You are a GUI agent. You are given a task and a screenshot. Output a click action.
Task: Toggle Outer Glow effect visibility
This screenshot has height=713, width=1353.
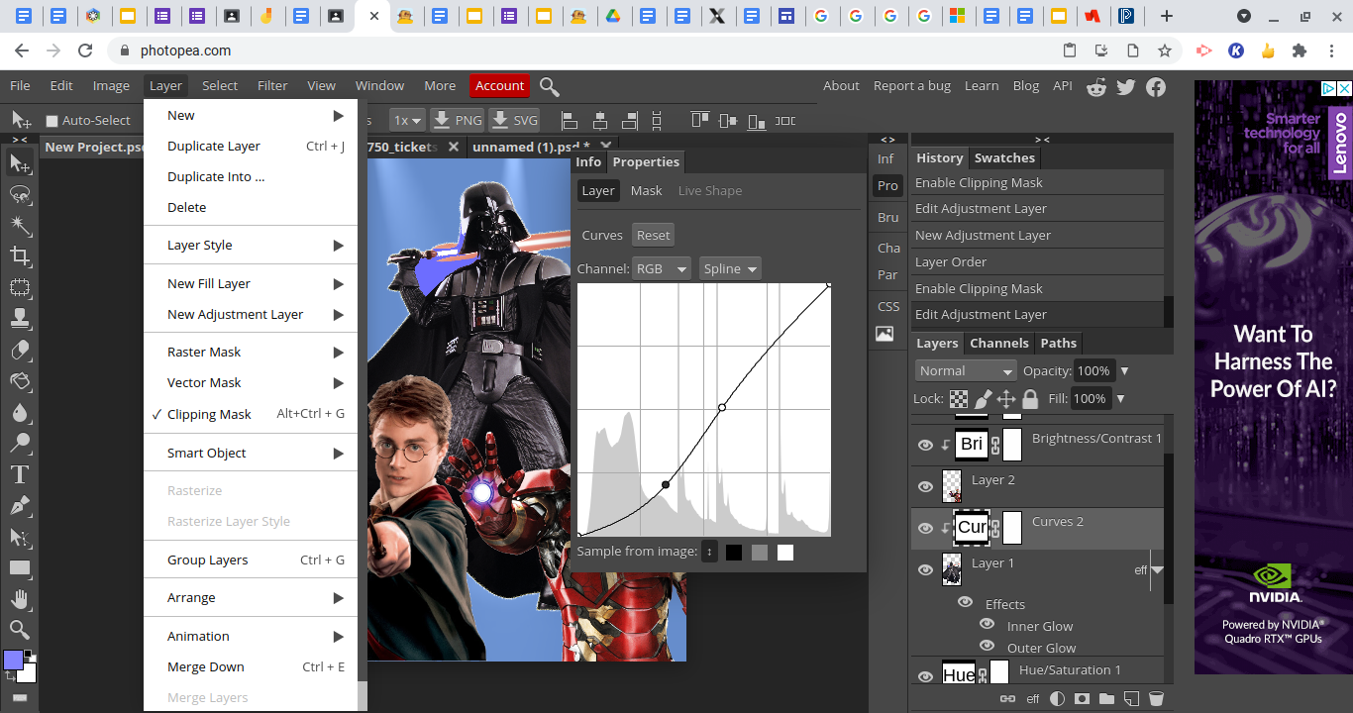click(987, 646)
